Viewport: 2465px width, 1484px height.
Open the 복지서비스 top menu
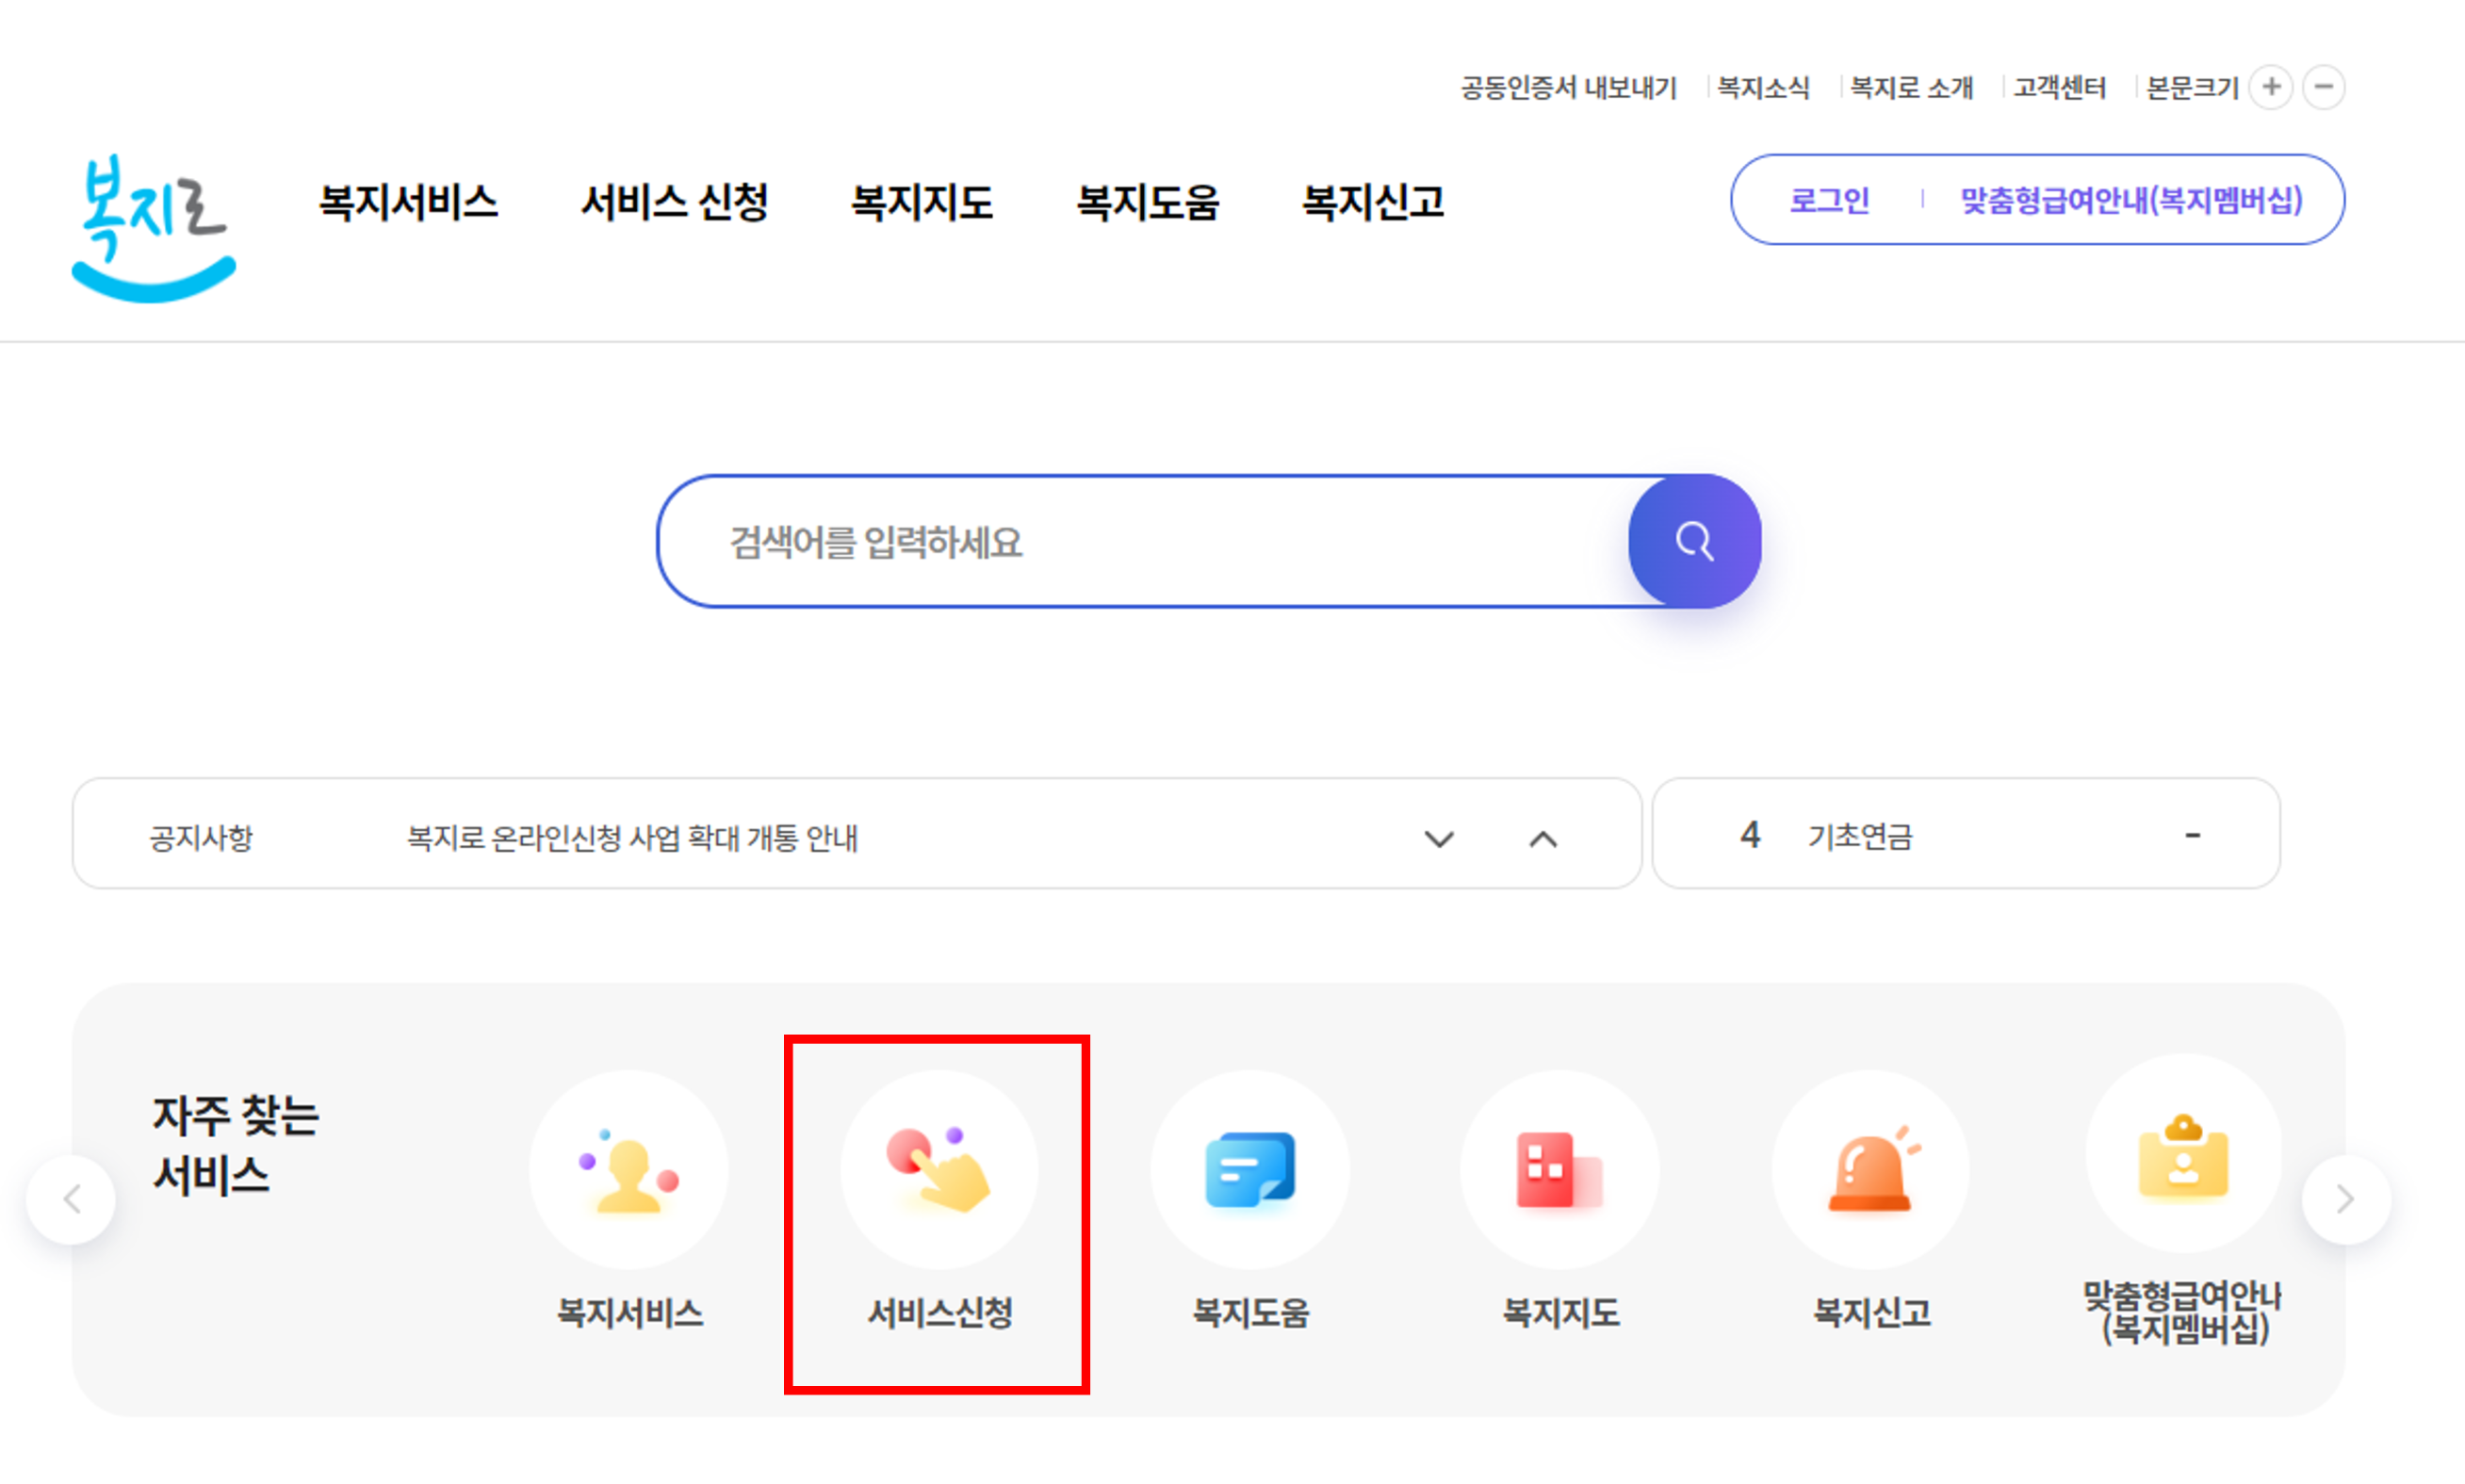click(408, 202)
